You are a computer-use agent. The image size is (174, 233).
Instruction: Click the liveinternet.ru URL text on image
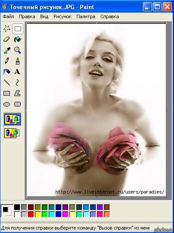[110, 192]
